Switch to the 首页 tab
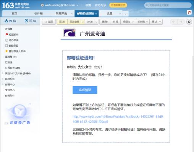 tap(15, 13)
